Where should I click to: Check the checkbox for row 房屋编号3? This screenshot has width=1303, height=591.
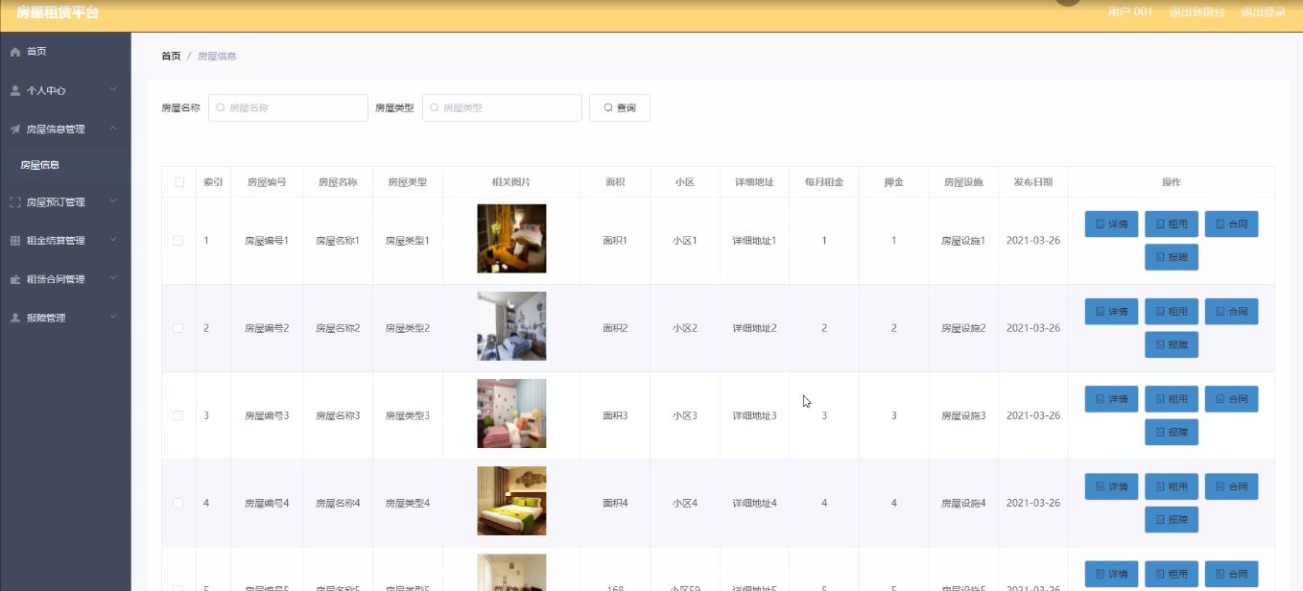(x=178, y=415)
